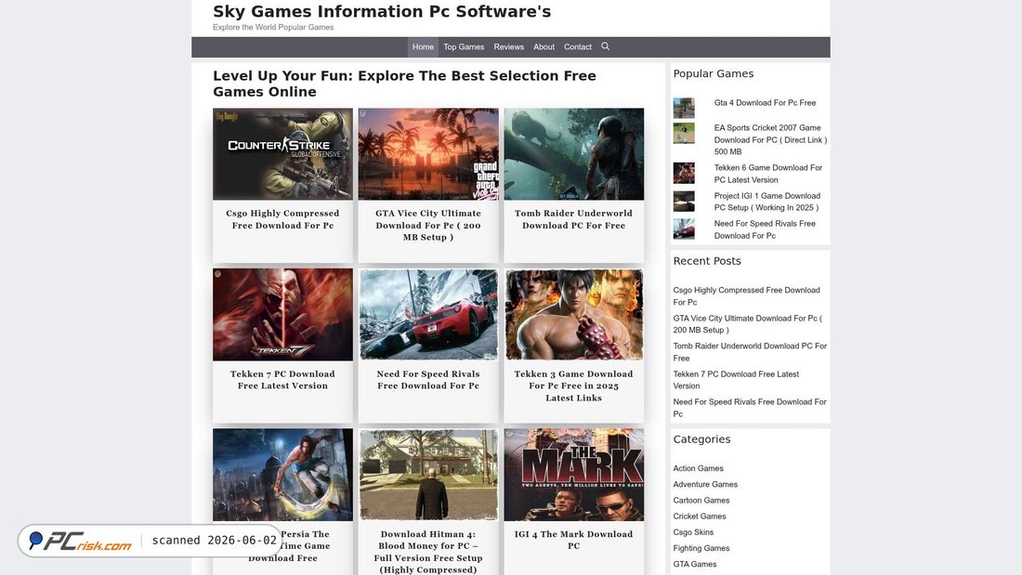The height and width of the screenshot is (575, 1022).
Task: Click 'Tekken 3 Game Download' card title
Action: tap(573, 386)
